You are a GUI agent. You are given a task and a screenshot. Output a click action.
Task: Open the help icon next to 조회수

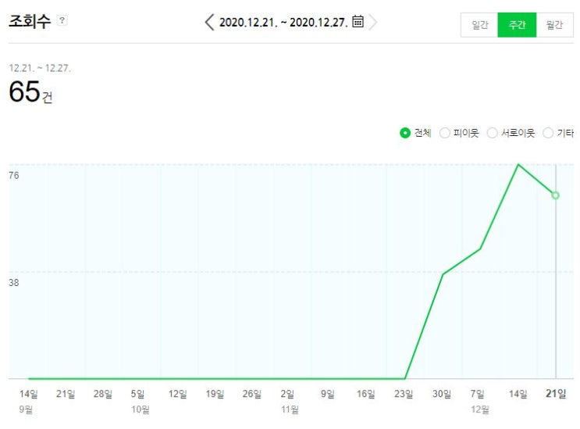pyautogui.click(x=62, y=20)
